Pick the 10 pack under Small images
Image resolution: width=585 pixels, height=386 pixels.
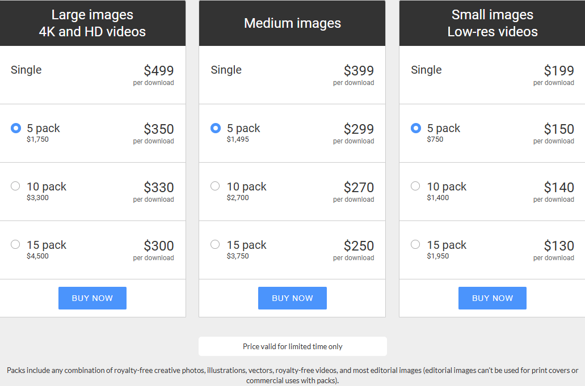(415, 185)
